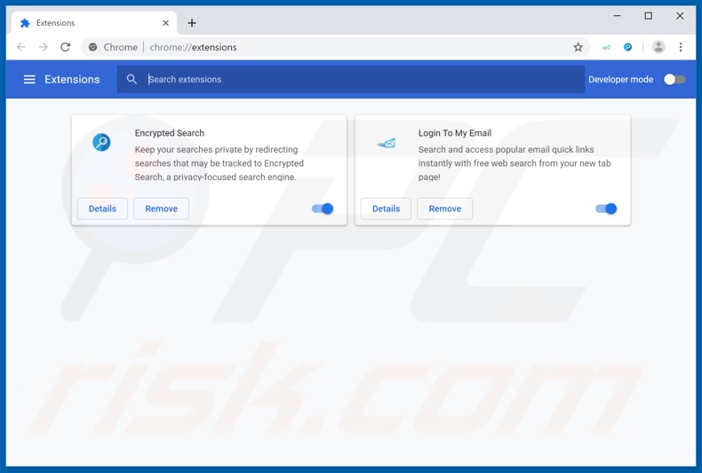Remove the Encrypted Search extension
The height and width of the screenshot is (473, 702).
click(161, 209)
